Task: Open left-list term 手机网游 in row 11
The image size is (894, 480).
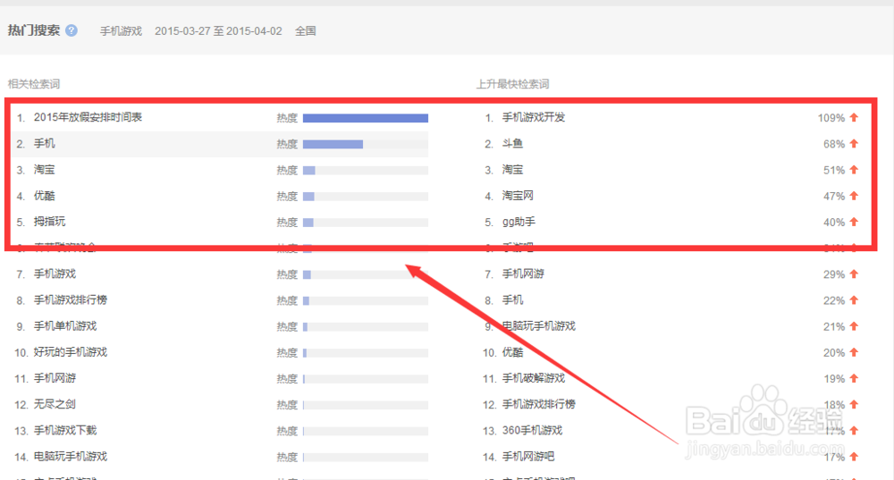Action: tap(55, 378)
